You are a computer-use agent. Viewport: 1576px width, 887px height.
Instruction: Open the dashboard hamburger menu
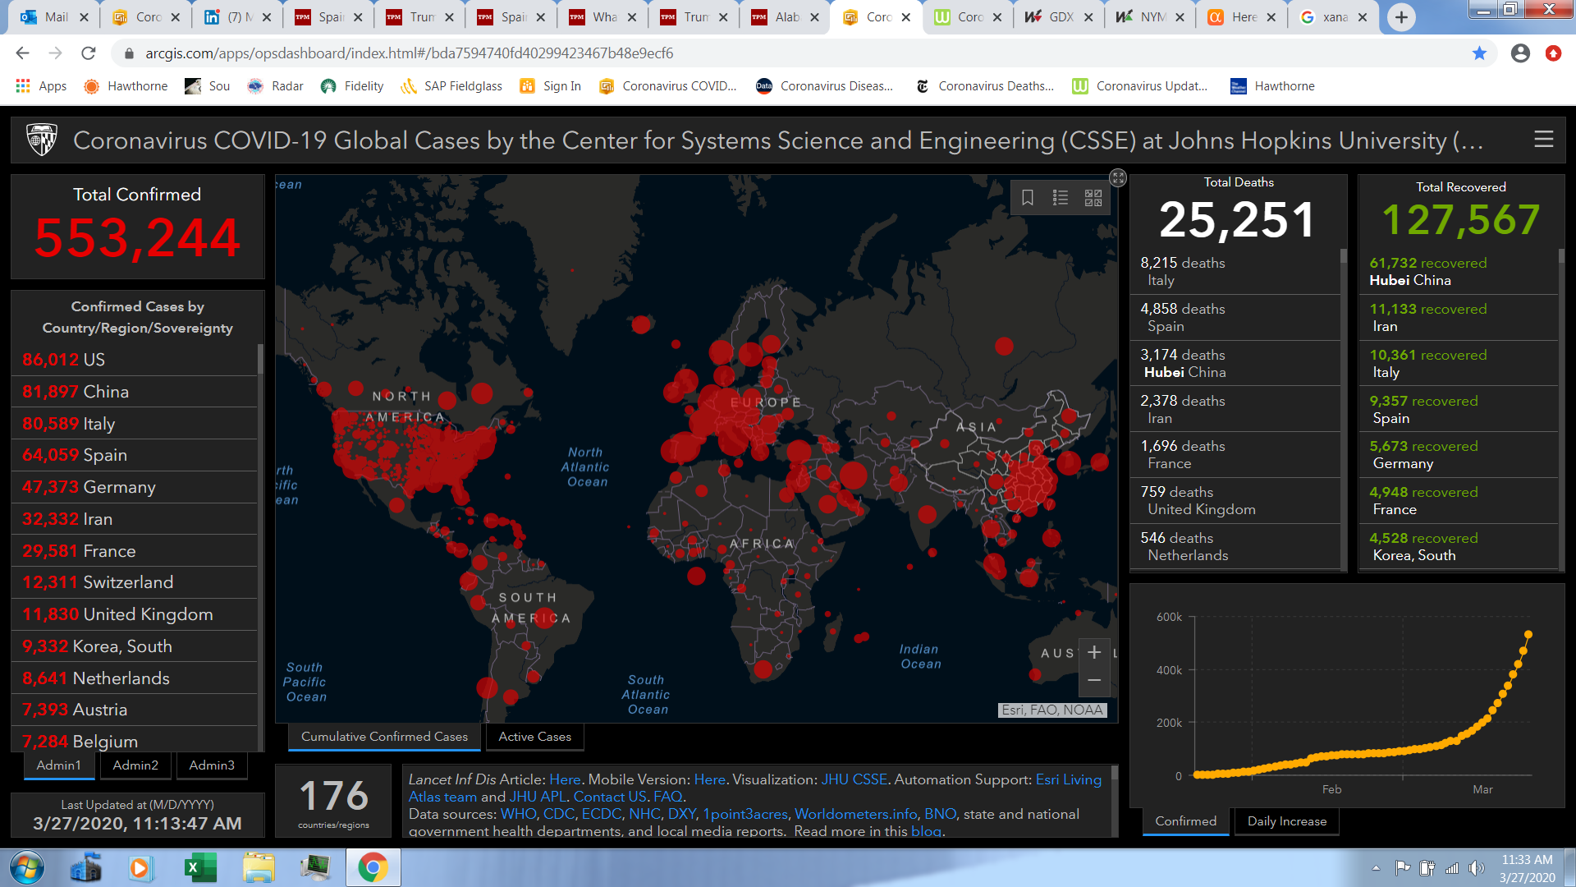pyautogui.click(x=1544, y=140)
